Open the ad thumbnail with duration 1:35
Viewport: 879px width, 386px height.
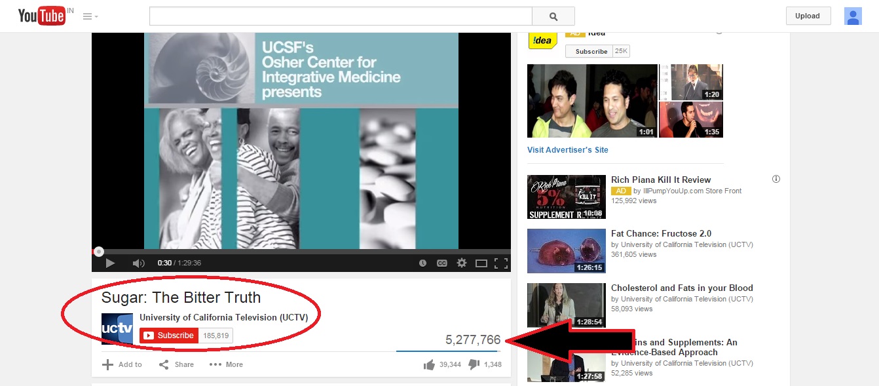pos(691,119)
